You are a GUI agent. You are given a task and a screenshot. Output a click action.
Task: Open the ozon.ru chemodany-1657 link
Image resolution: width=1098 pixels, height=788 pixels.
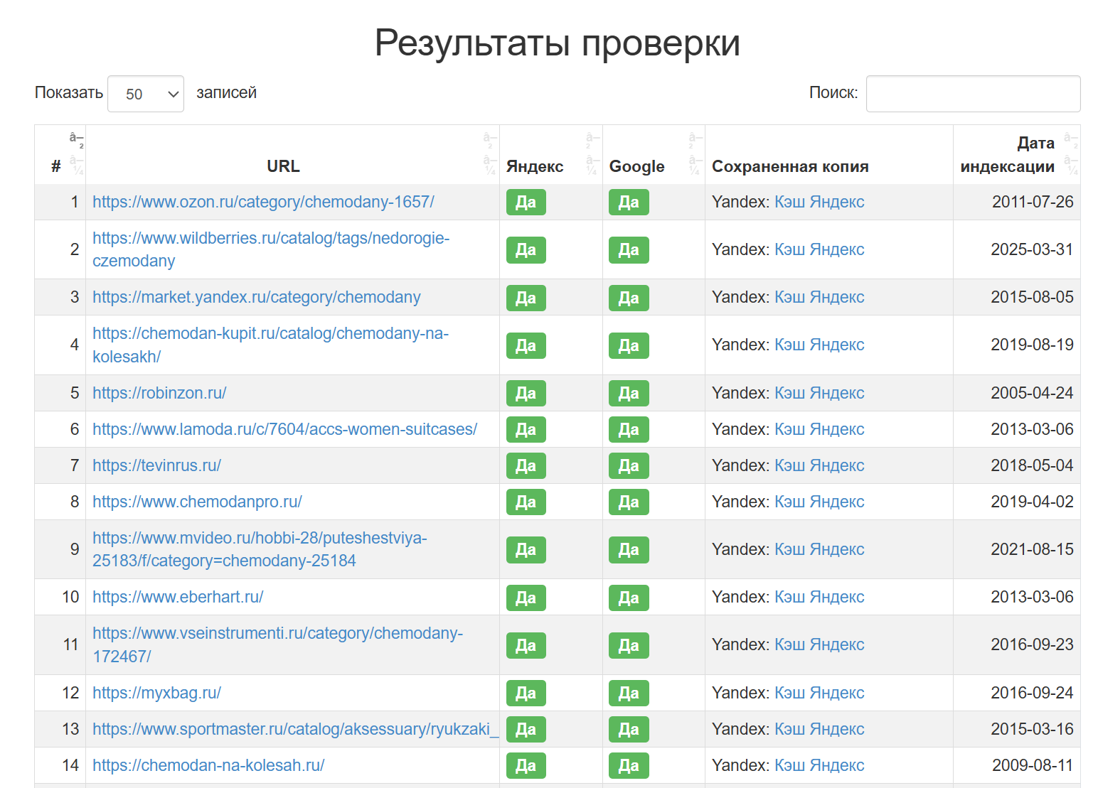[263, 202]
